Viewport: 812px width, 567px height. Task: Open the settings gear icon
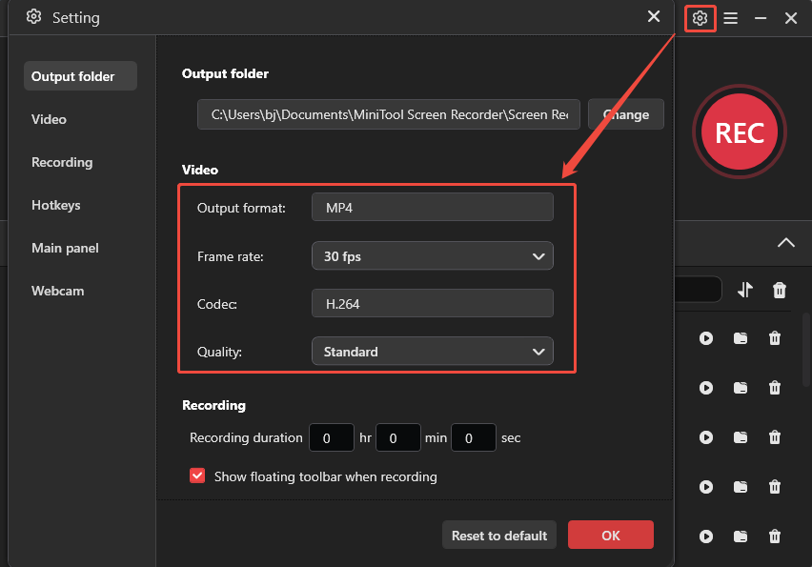pos(700,17)
